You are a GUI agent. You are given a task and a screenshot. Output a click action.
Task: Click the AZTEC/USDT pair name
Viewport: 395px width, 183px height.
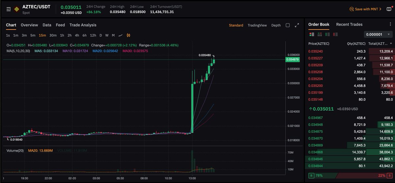pos(36,7)
